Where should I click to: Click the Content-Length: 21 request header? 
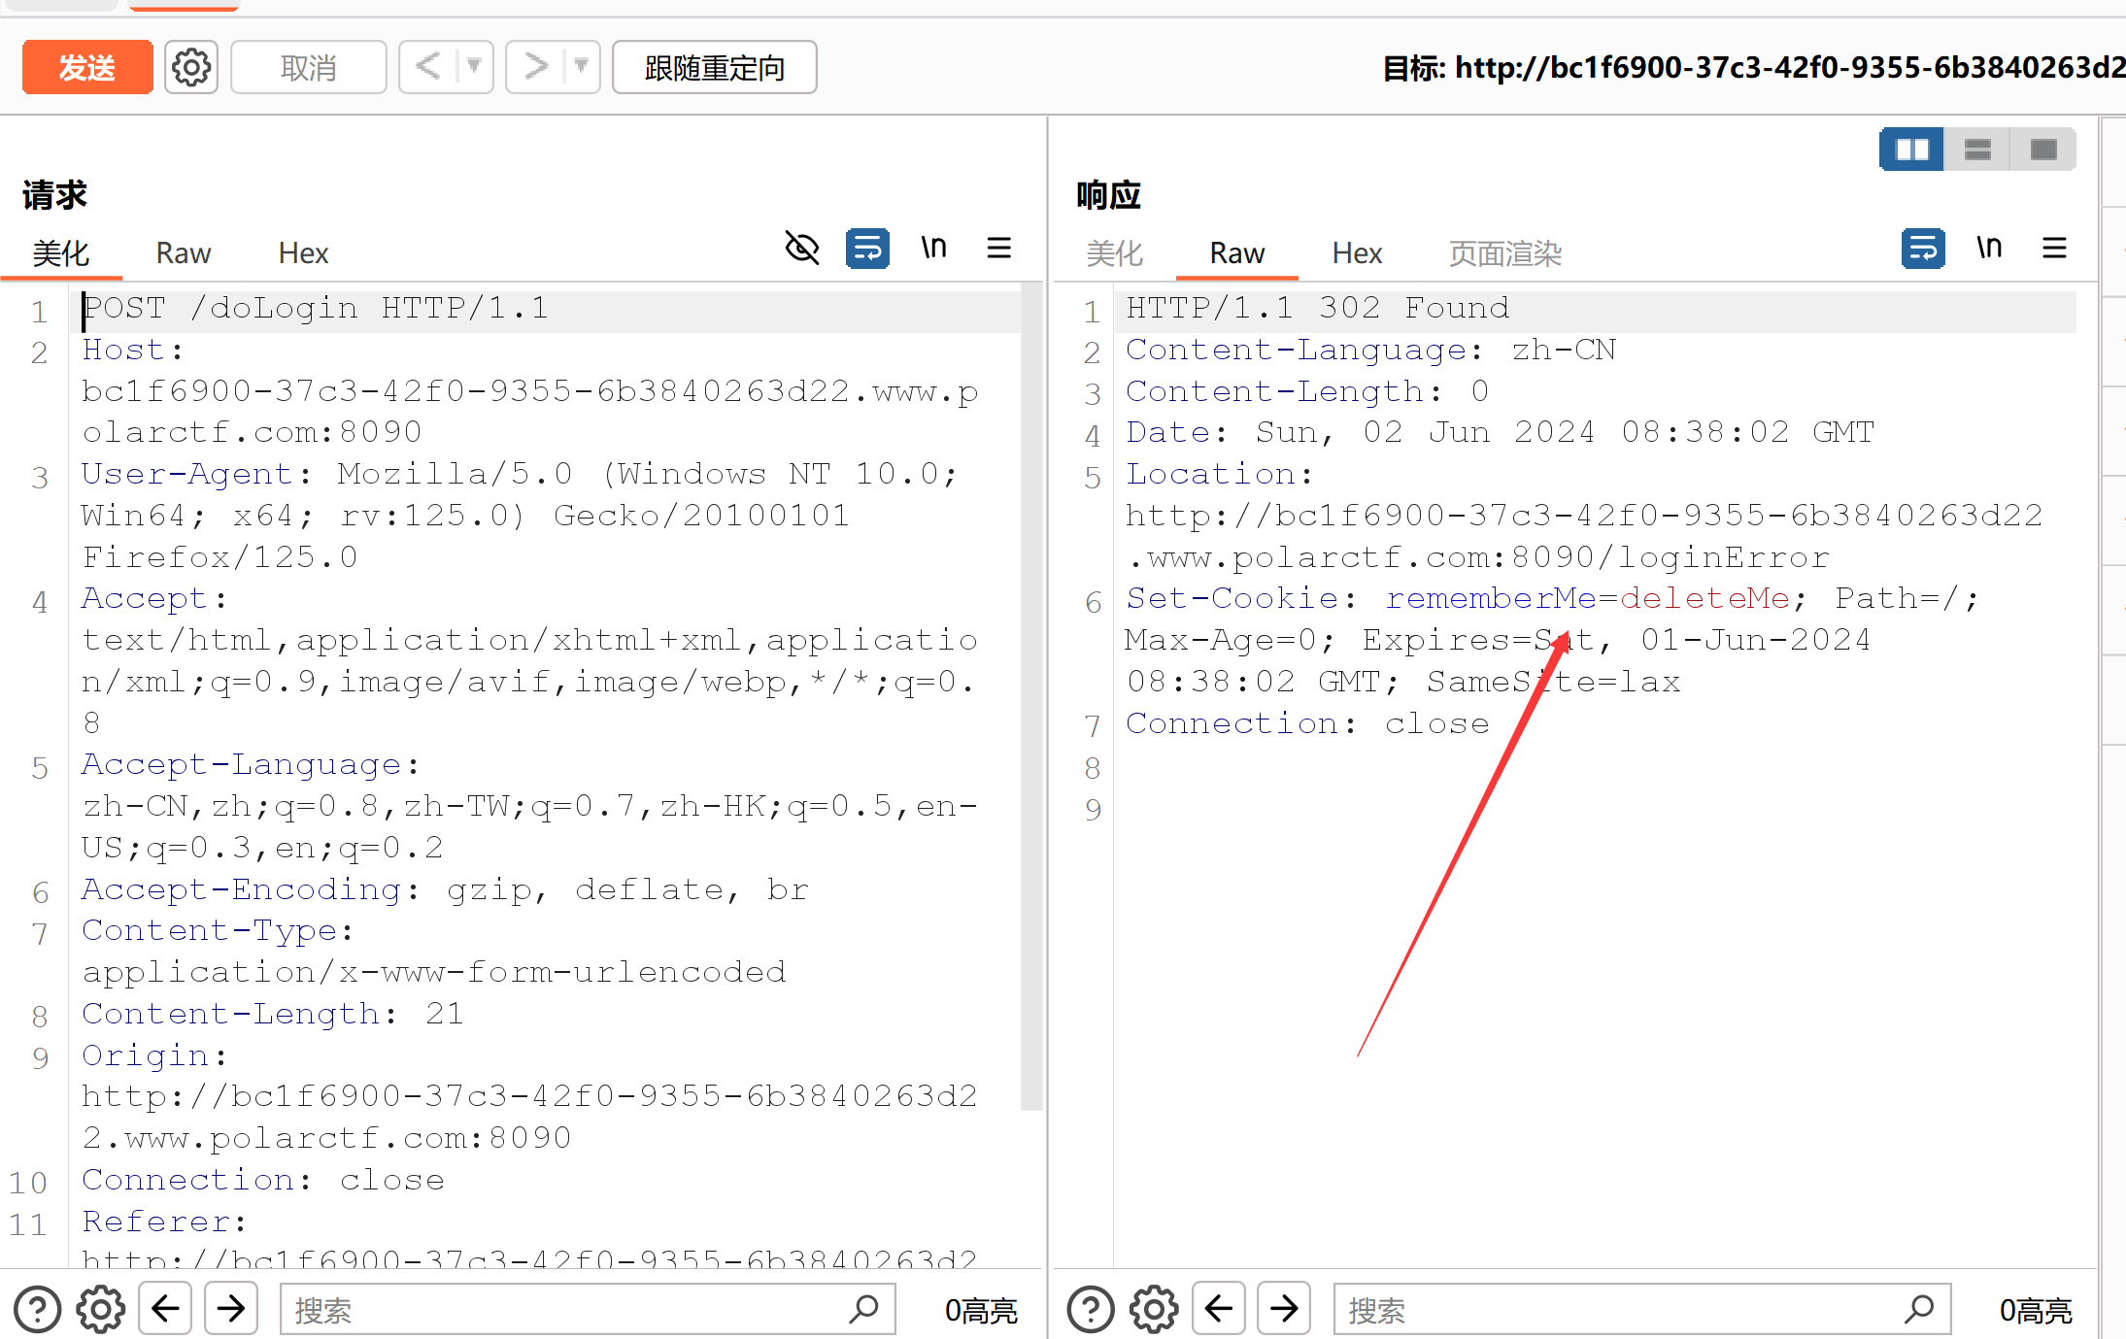click(273, 1014)
